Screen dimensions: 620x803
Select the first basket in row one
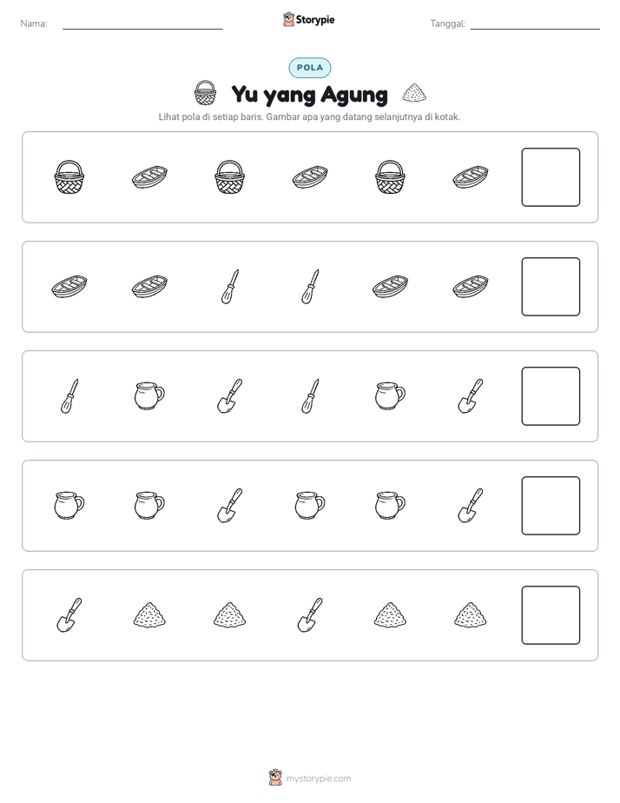69,177
